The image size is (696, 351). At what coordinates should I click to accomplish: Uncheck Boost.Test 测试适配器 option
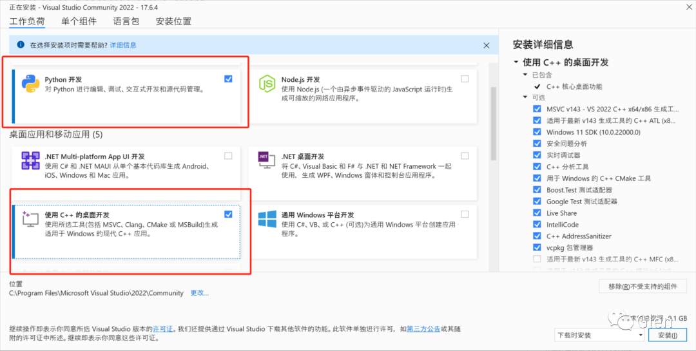click(x=537, y=189)
